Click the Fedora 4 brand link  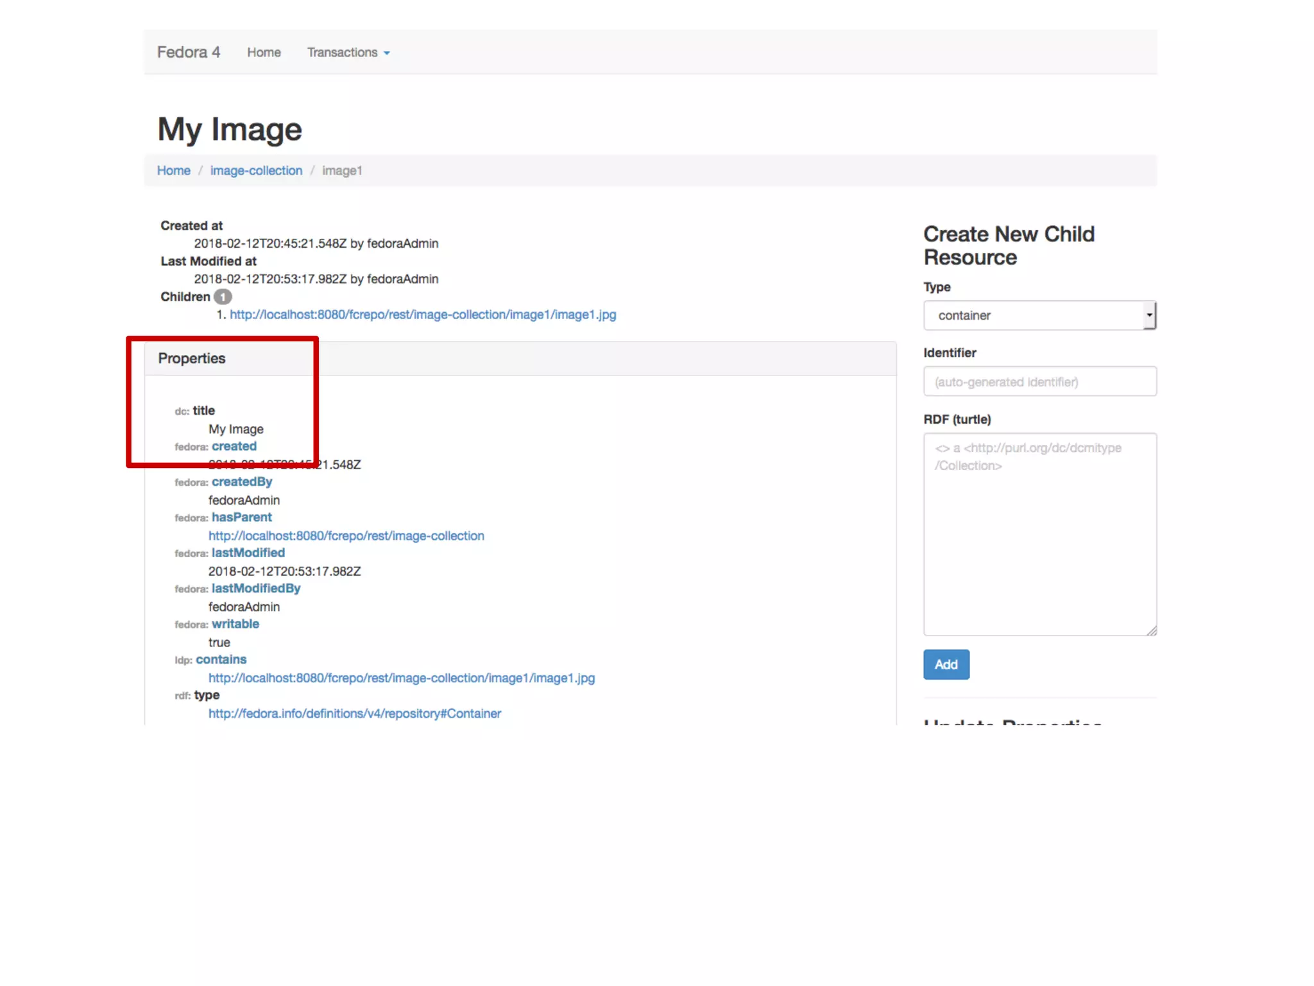[188, 52]
